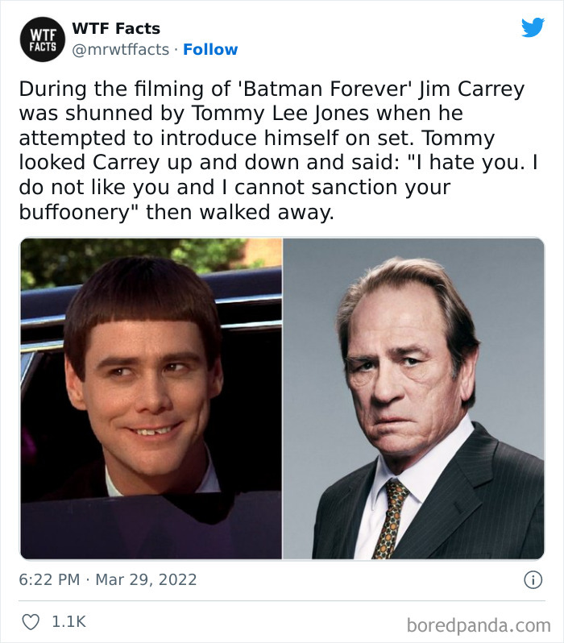This screenshot has height=643, width=564.
Task: Click the Mar 29, 2022 date
Action: click(x=148, y=579)
